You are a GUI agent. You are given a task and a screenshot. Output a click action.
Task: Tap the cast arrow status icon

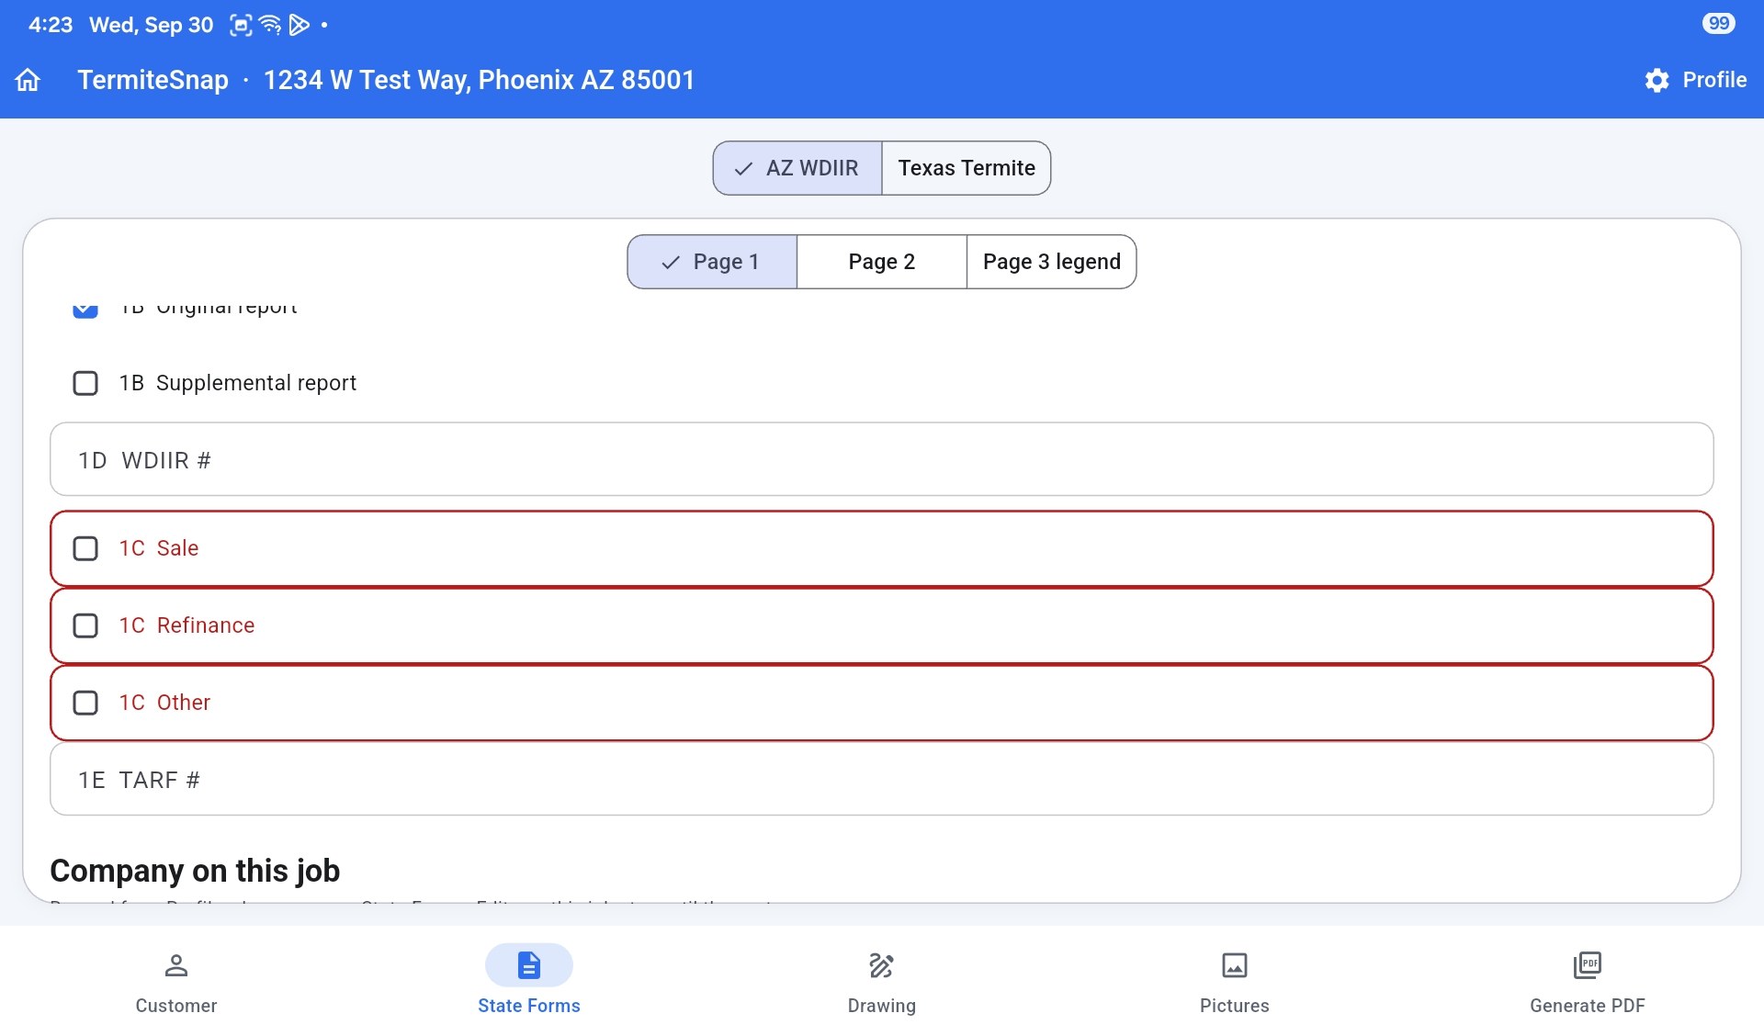299,25
